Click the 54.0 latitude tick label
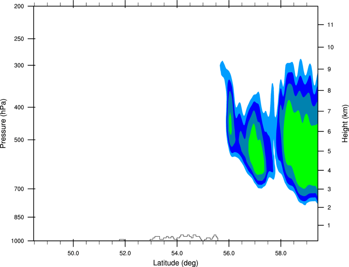This screenshot has height=267, width=349. 177,253
